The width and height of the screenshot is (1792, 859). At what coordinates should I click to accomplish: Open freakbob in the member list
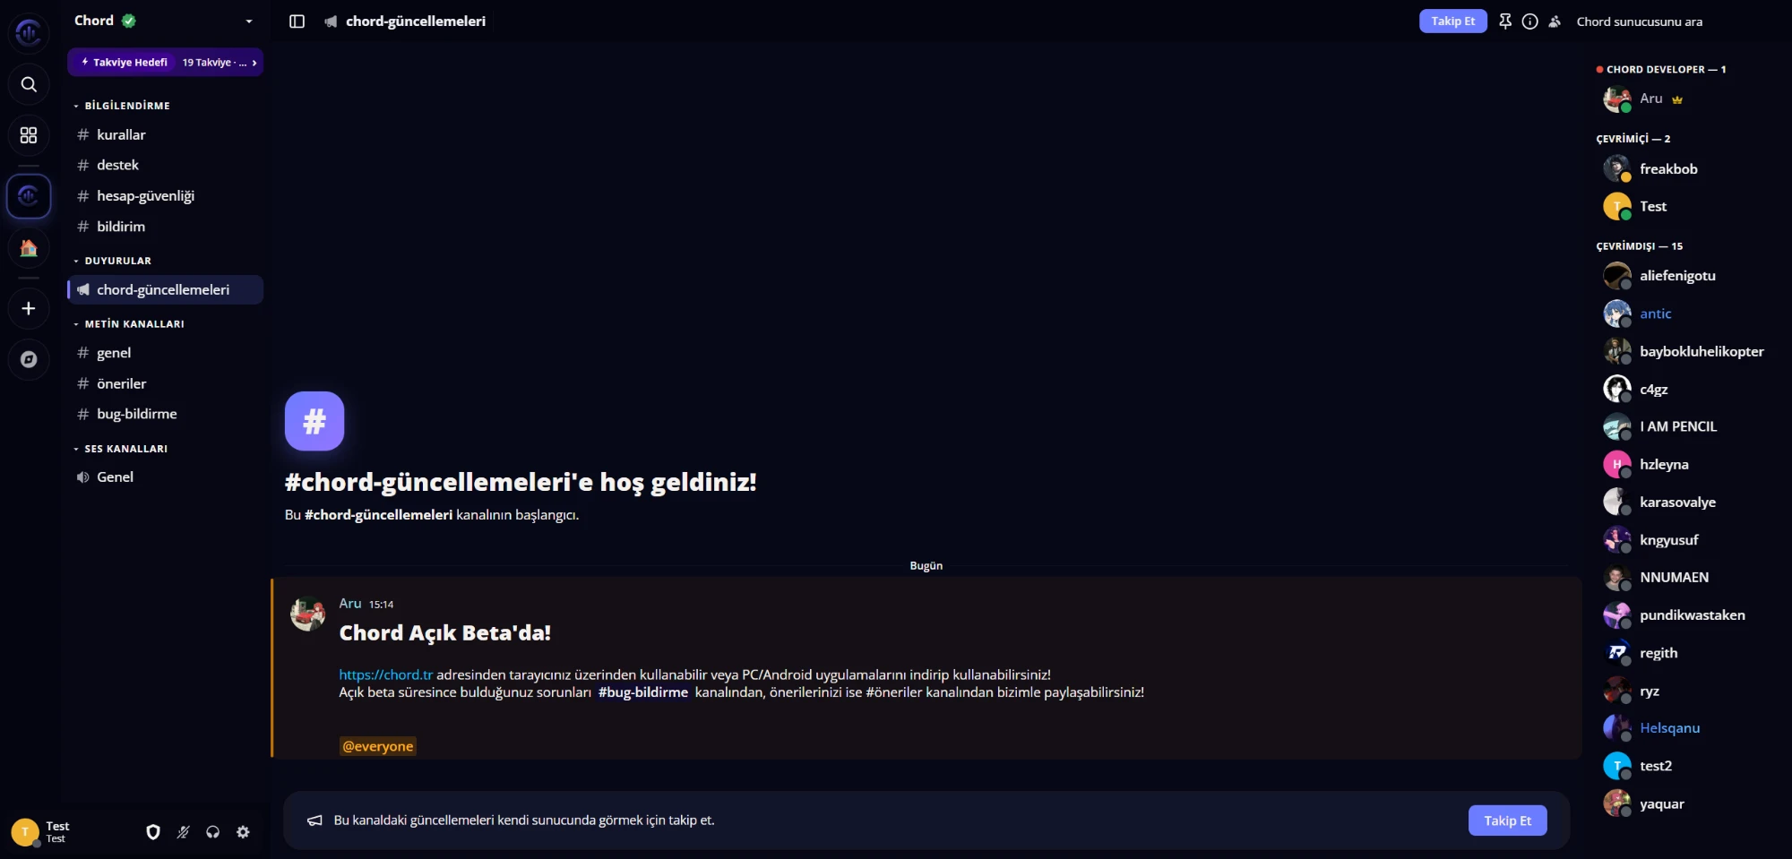tap(1684, 168)
